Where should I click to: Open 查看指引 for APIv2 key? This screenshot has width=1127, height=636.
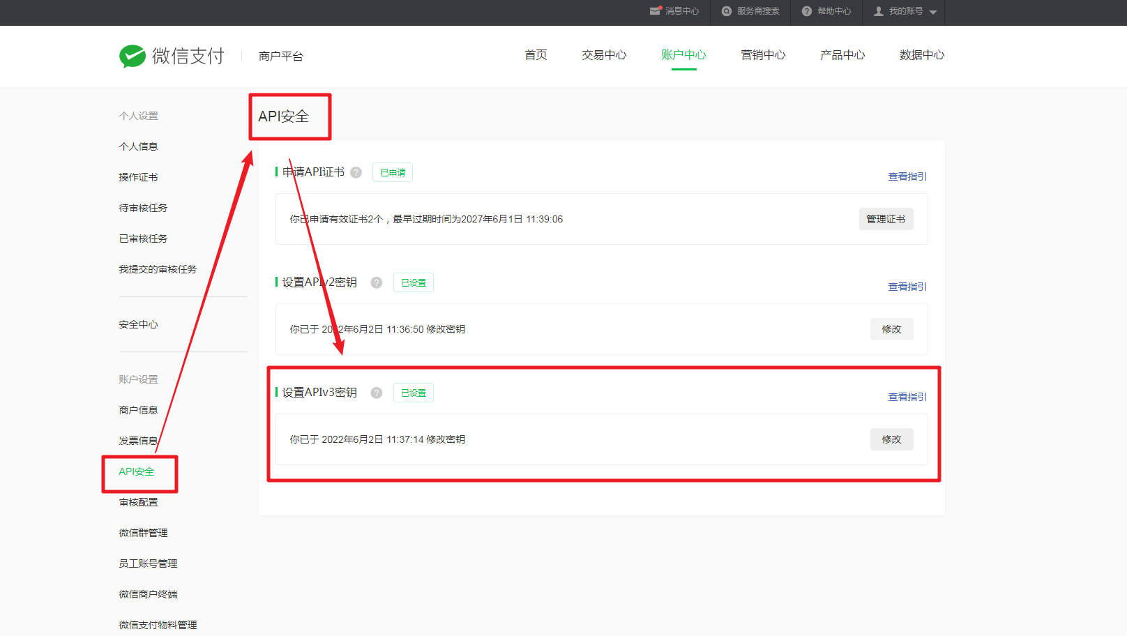907,287
